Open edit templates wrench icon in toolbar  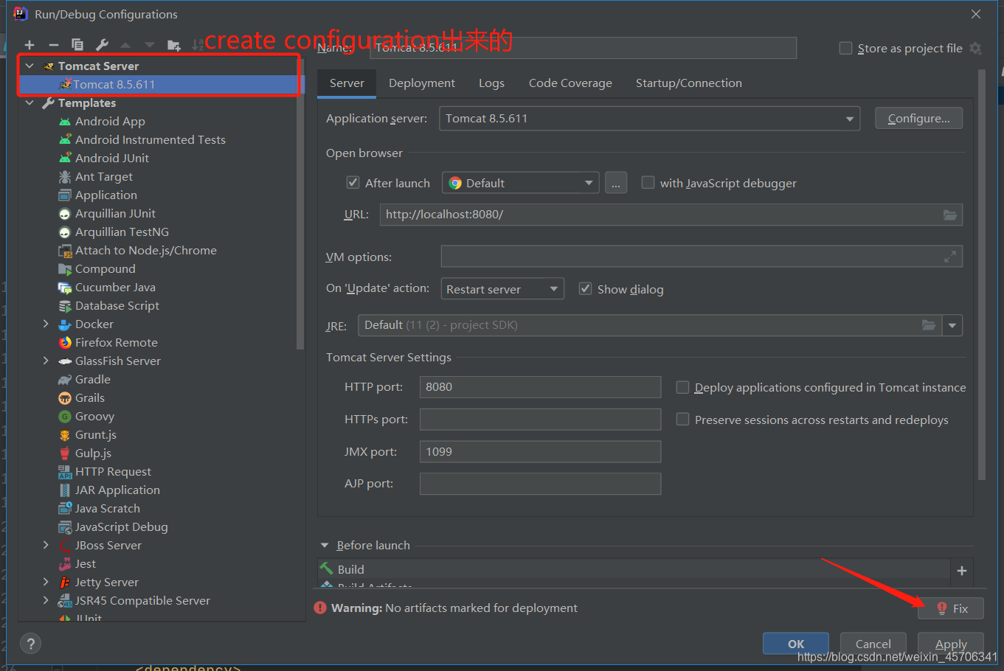(x=102, y=45)
